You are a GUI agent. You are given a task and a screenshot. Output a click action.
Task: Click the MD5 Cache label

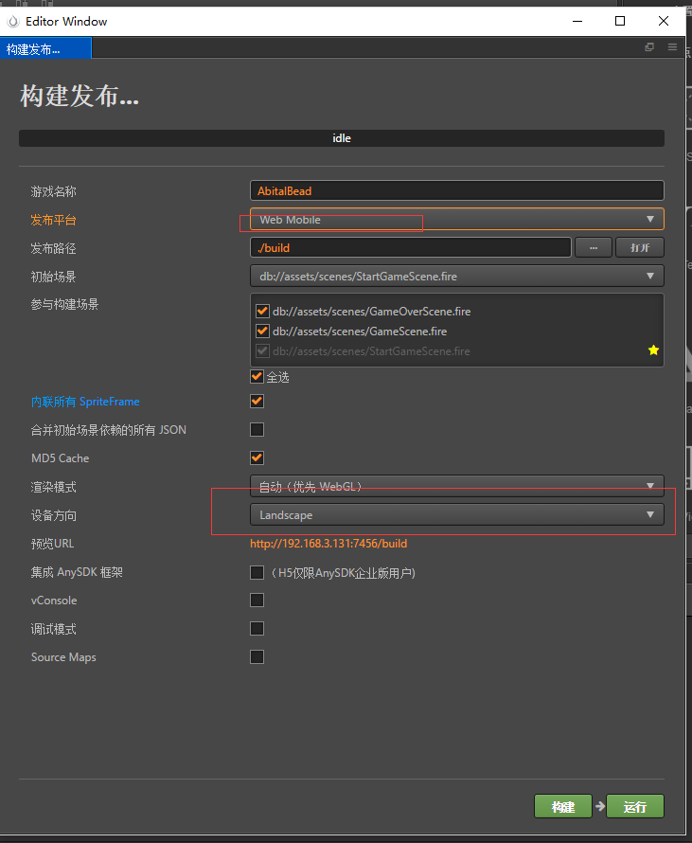[61, 458]
